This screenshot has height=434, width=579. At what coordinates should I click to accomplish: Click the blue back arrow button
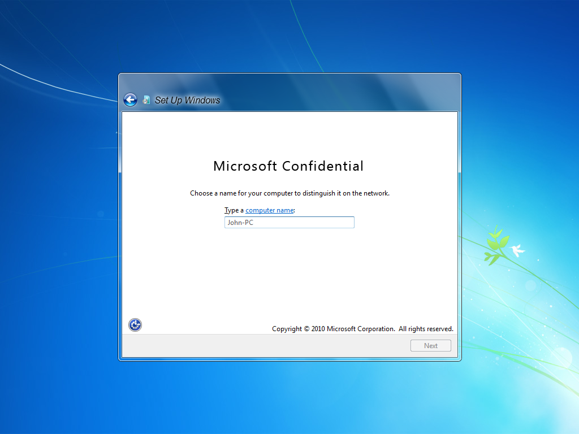click(x=130, y=100)
